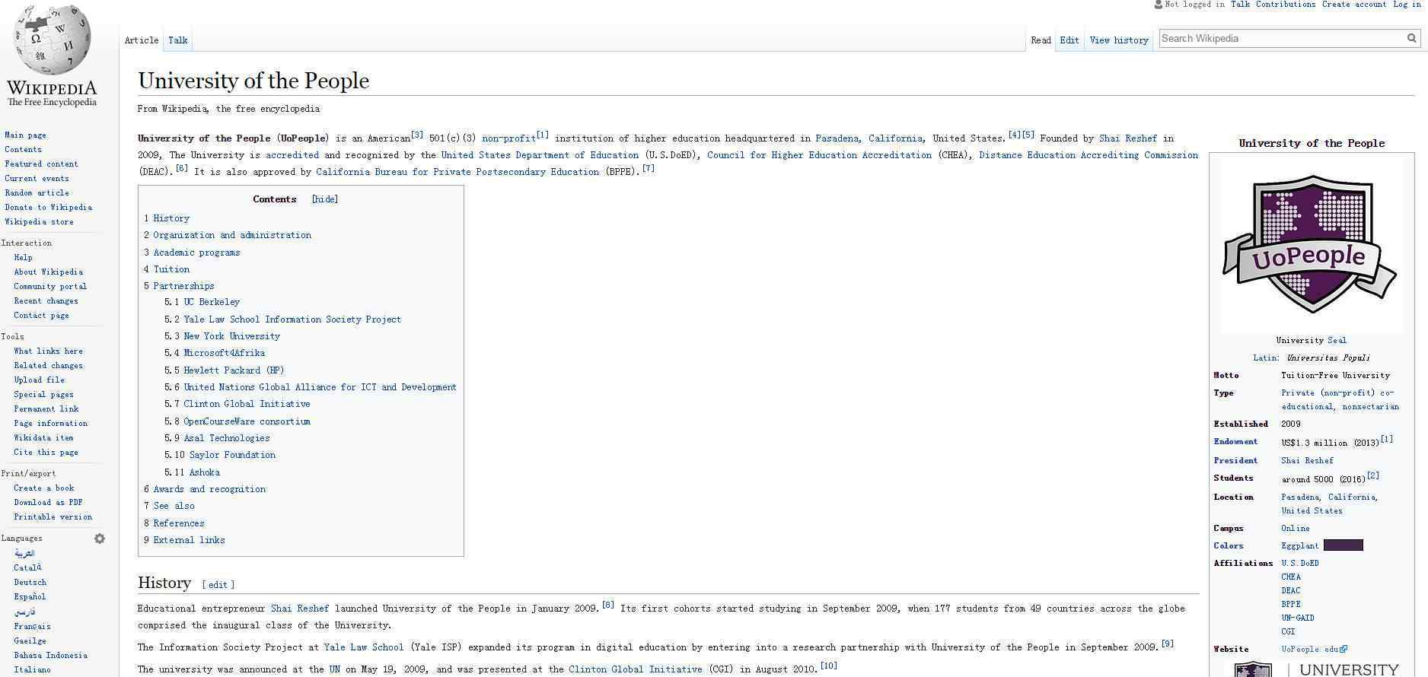This screenshot has height=677, width=1428.
Task: Jump to 5.1 UC Berkeley entry
Action: [202, 302]
